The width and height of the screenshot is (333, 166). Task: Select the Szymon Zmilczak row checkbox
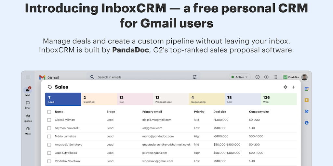49,128
